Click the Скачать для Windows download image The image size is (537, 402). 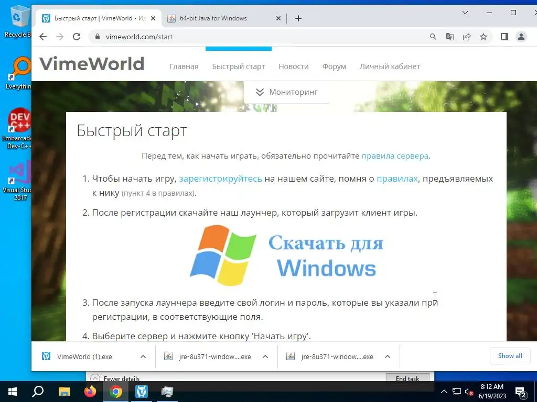pyautogui.click(x=286, y=255)
